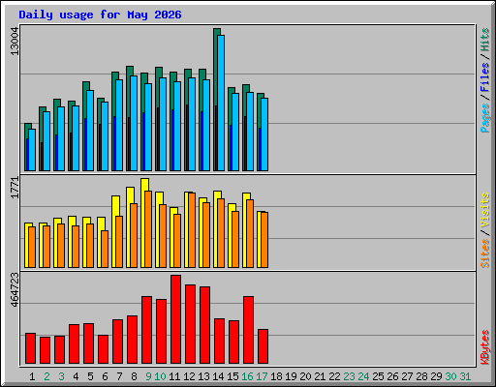The image size is (496, 387).
Task: Select the red KBytes bar for day 1
Action: (x=30, y=348)
